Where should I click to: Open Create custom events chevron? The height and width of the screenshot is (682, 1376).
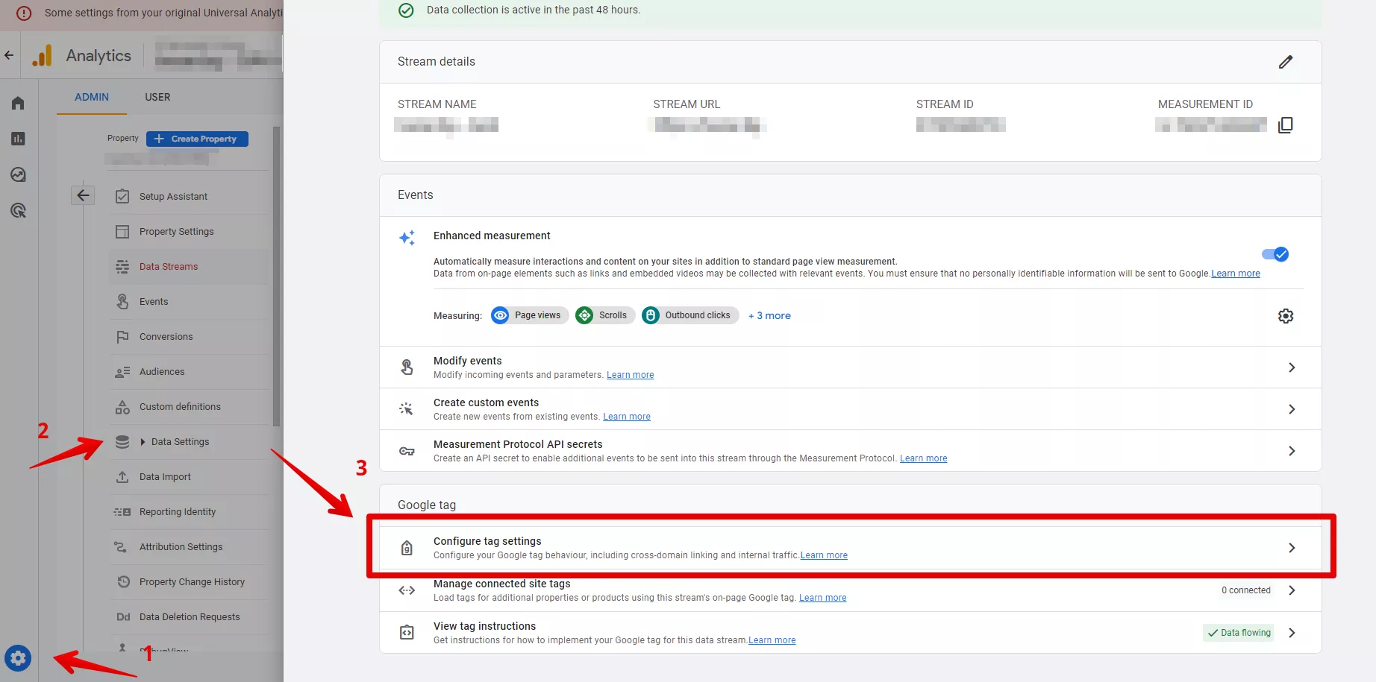tap(1292, 409)
